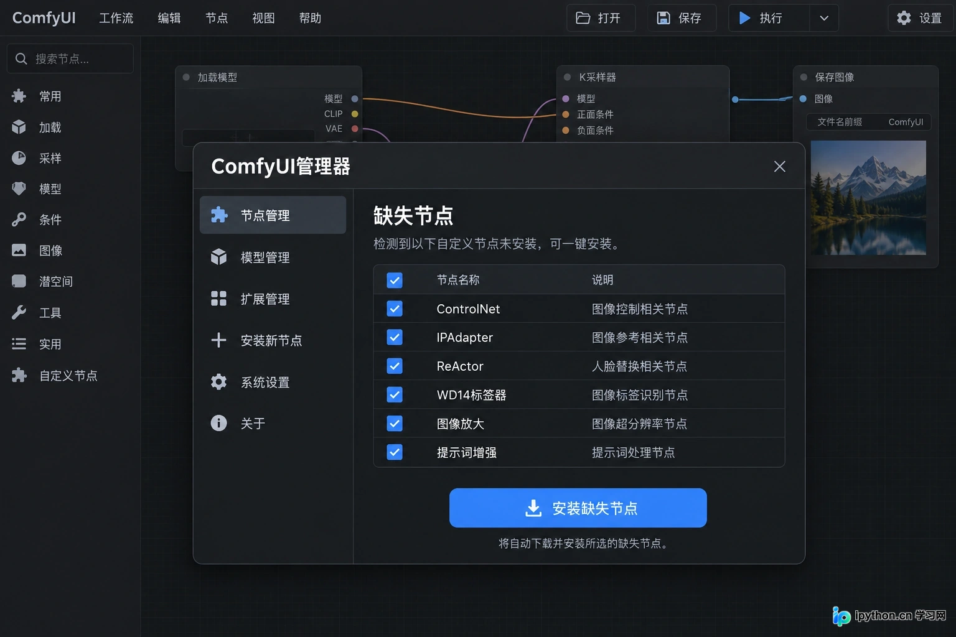This screenshot has width=956, height=637.
Task: Click the mountain preview image thumbnail
Action: point(868,197)
